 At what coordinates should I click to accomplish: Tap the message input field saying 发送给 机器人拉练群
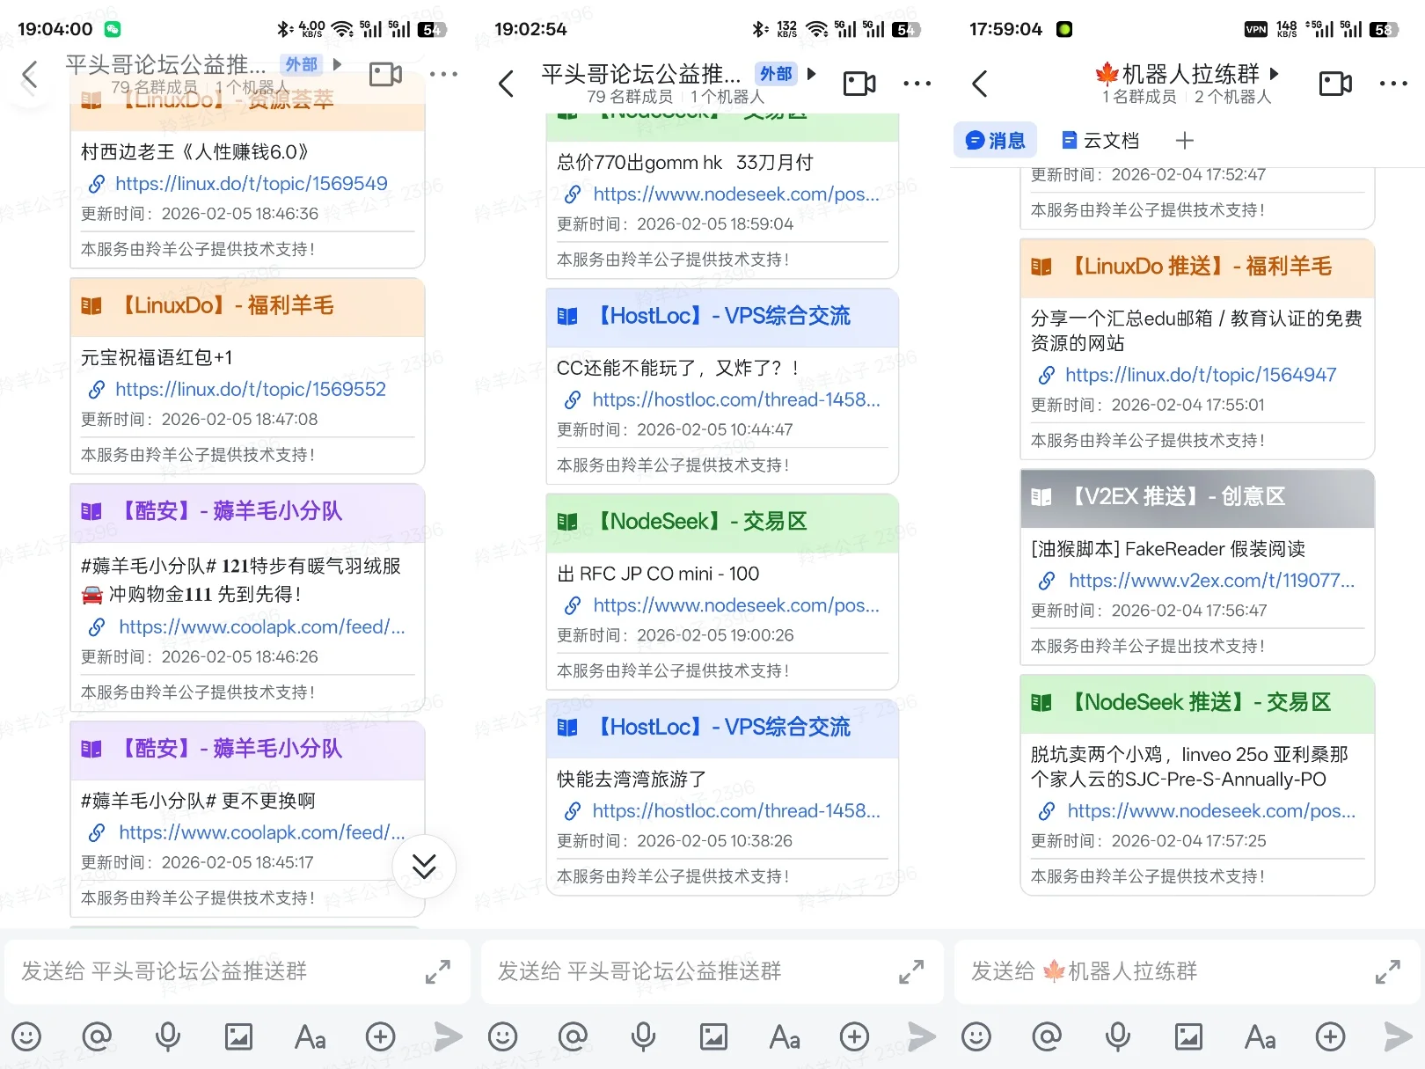tap(1144, 972)
